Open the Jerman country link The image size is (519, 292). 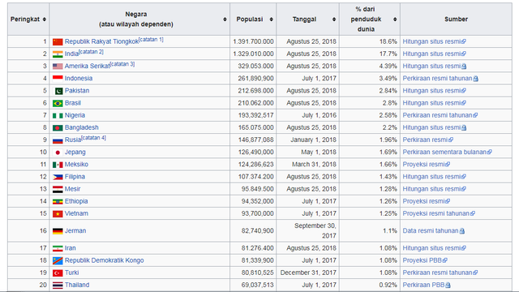(75, 230)
